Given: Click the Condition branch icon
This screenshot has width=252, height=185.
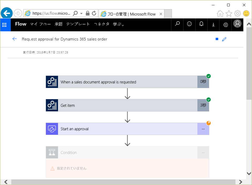Looking at the screenshot, I should tap(52, 152).
